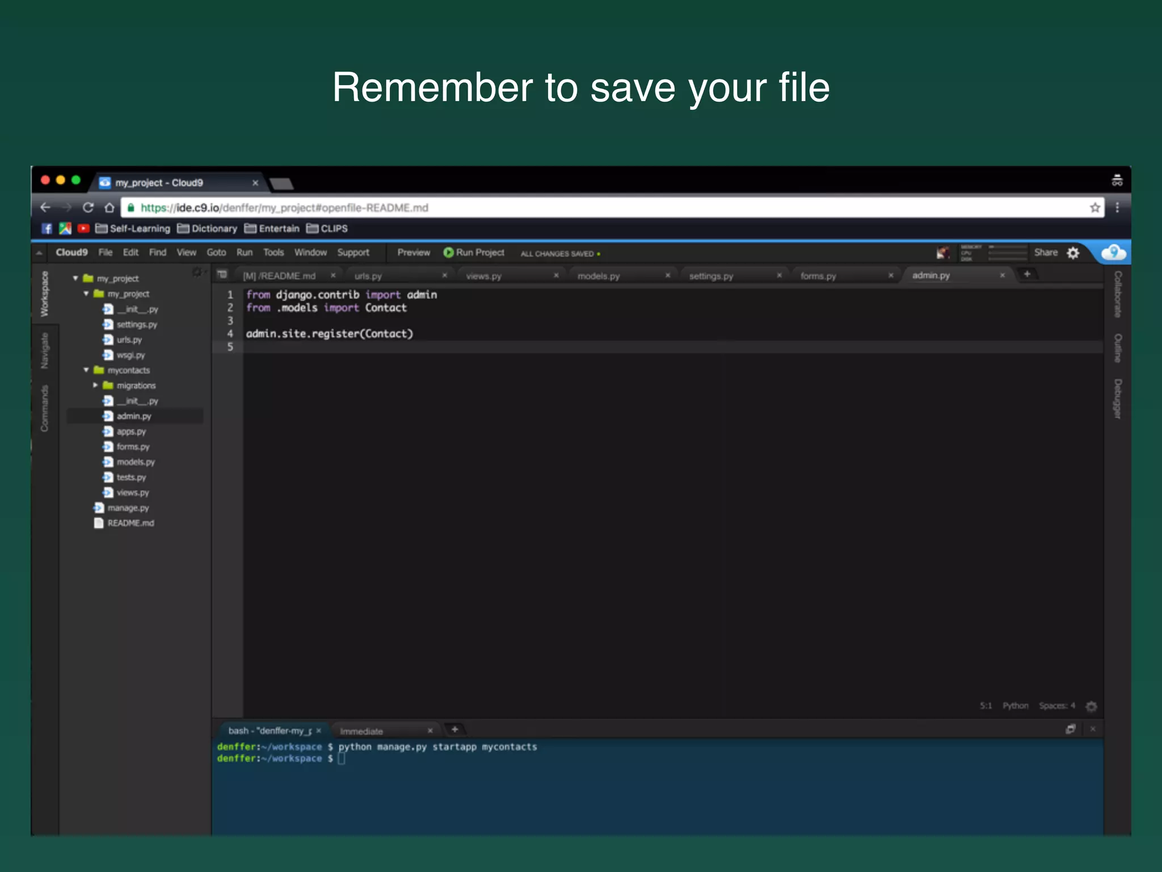This screenshot has height=872, width=1162.
Task: Click the Preview button
Action: (x=414, y=253)
